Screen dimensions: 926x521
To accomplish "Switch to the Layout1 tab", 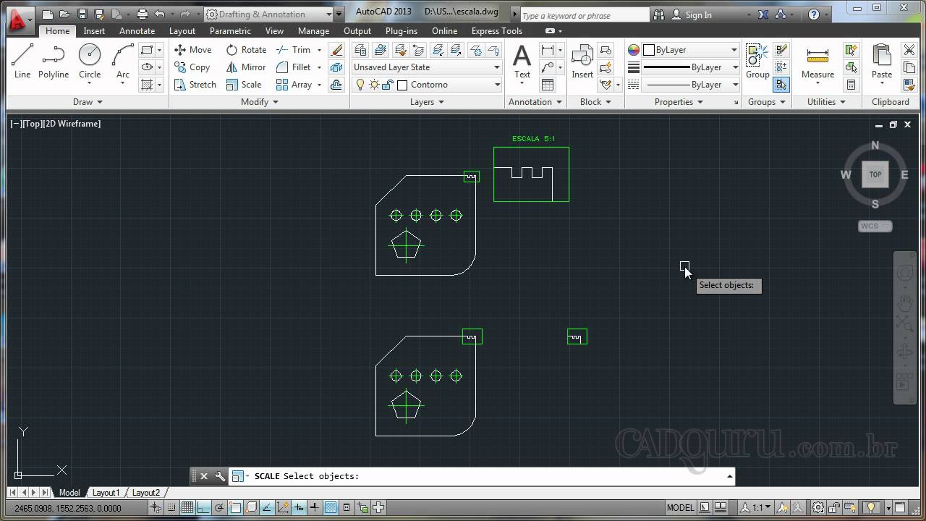I will 106,493.
